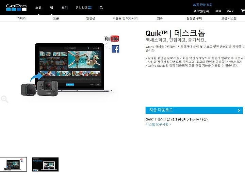The width and height of the screenshot is (245, 182).
Task: Select the 드론 category
Action: pos(56,18)
